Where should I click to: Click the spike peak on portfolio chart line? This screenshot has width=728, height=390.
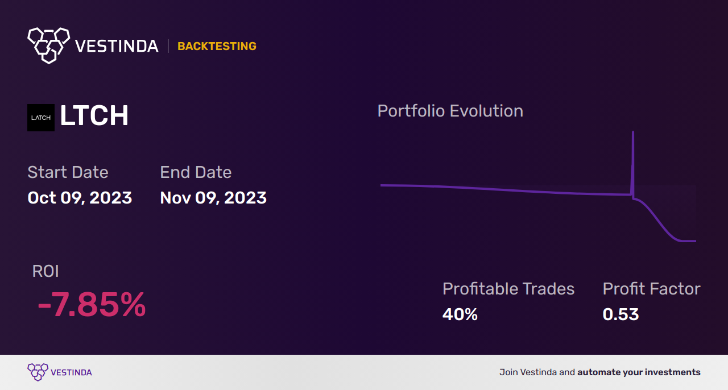click(x=633, y=133)
